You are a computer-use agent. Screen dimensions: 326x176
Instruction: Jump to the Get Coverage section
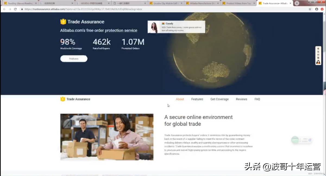tap(220, 99)
